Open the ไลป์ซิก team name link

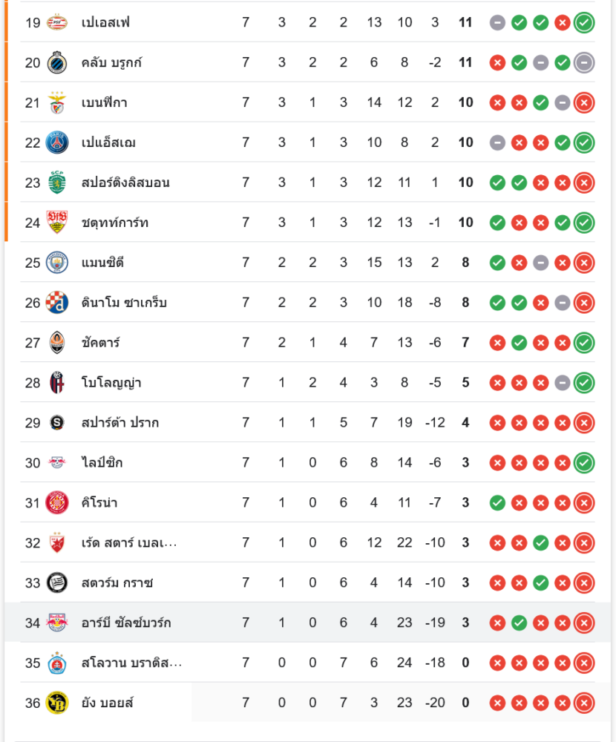tap(102, 463)
